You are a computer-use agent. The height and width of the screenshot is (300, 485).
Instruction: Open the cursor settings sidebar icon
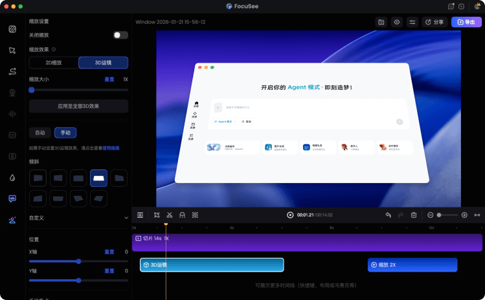[12, 50]
